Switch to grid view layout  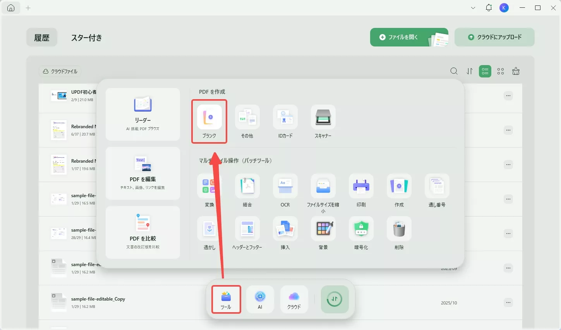(x=500, y=71)
